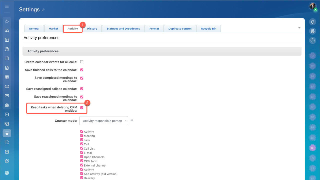This screenshot has width=320, height=180.
Task: Uncheck Save finished calls to the calendar
Action: point(82,70)
